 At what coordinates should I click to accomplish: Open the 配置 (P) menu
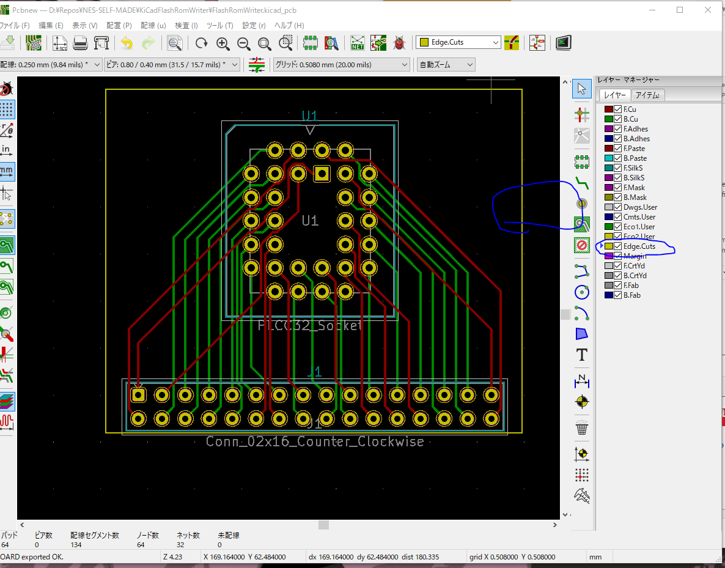coord(119,26)
